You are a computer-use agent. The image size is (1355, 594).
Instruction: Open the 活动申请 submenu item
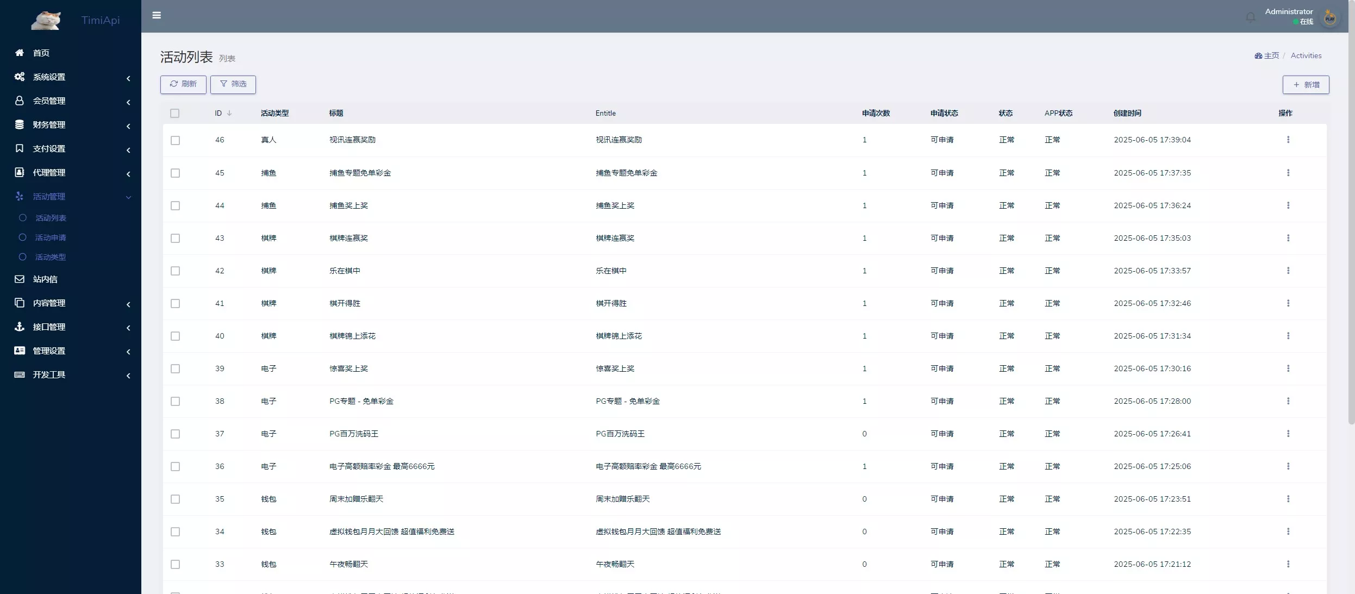coord(51,237)
